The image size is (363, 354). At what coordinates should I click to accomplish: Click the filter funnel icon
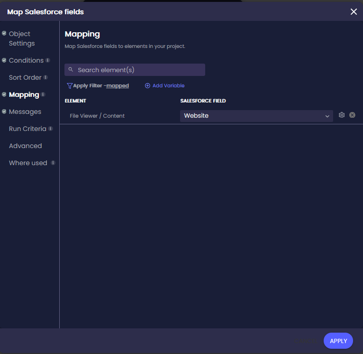click(x=70, y=86)
